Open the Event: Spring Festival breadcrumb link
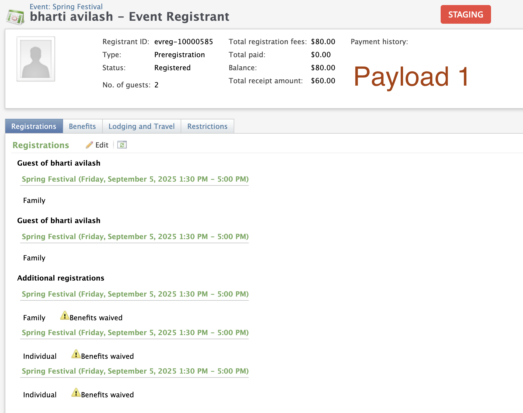The height and width of the screenshot is (413, 523). 66,6
